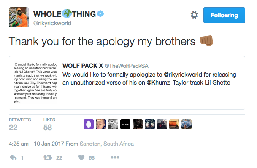Retweet using the retweet arrows icon

click(48, 157)
